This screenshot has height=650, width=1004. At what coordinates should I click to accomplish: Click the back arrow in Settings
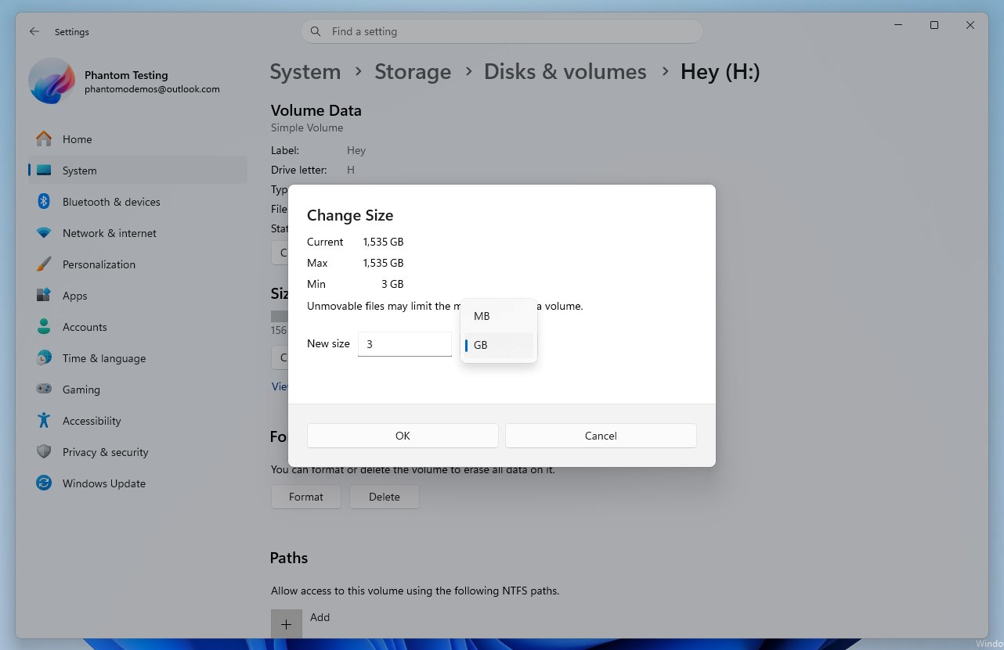pyautogui.click(x=34, y=32)
